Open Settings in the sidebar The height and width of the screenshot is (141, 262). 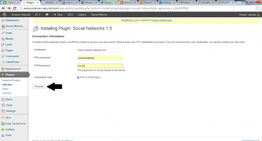pos(10,111)
